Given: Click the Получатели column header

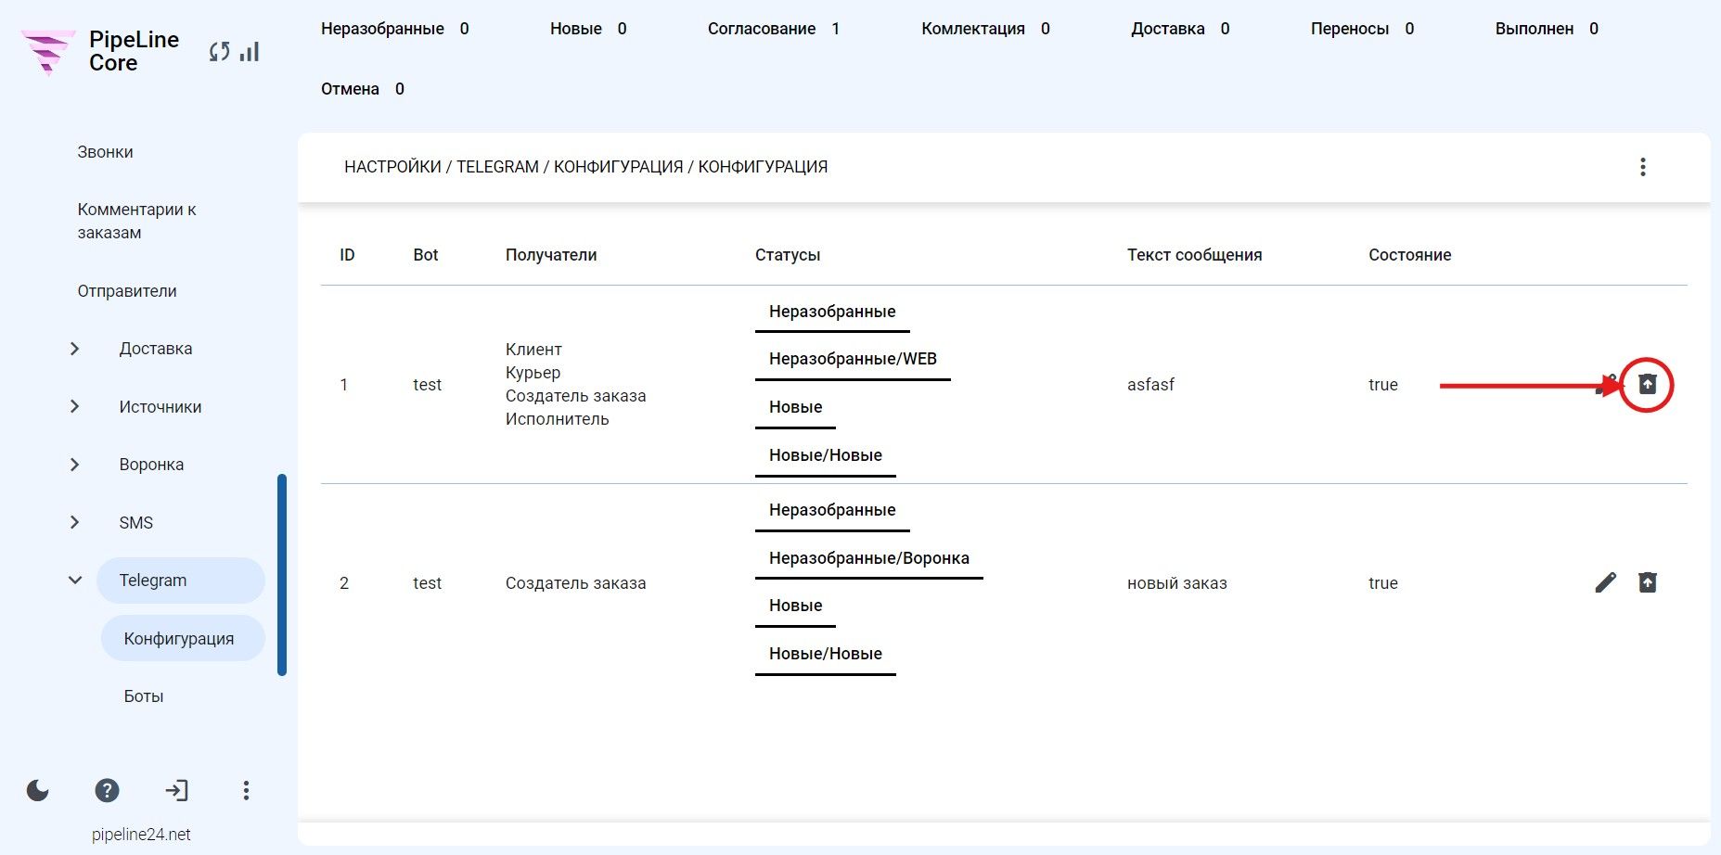Looking at the screenshot, I should pyautogui.click(x=551, y=255).
